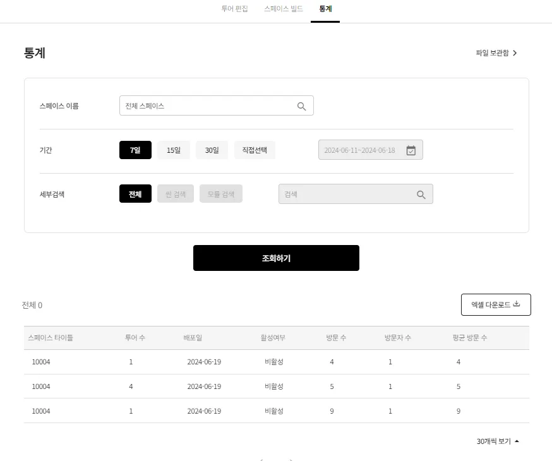Select the 30일 period option
Viewport: 552px width, 461px height.
212,150
